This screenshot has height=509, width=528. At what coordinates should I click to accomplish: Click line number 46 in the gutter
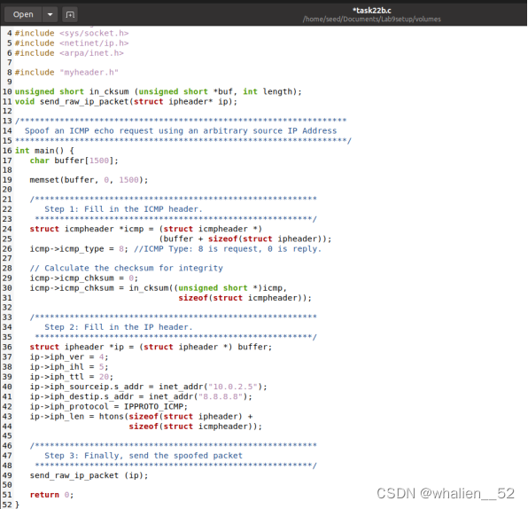(x=7, y=446)
